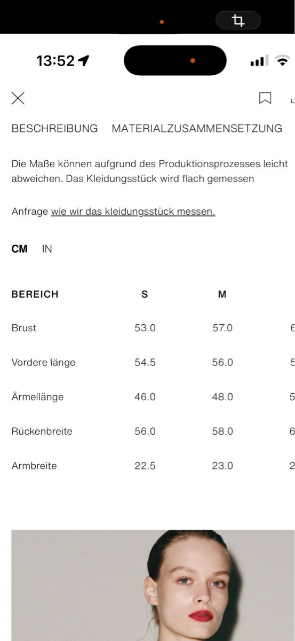Select the S size column header

(x=145, y=294)
